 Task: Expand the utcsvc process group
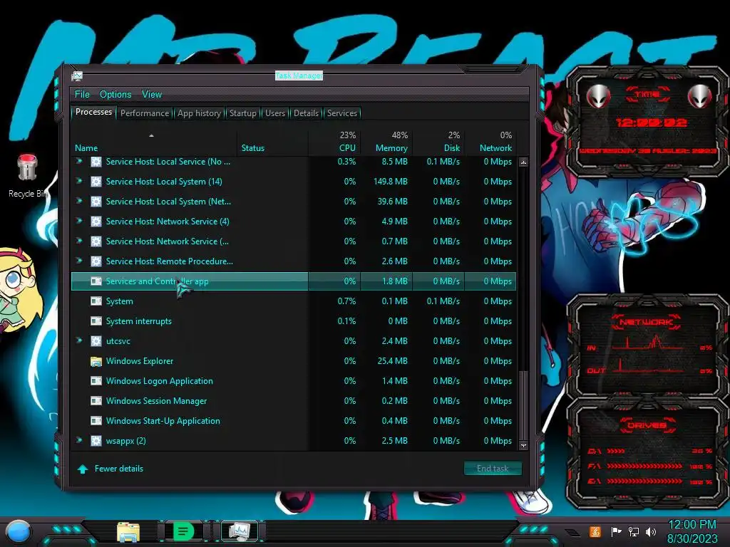tap(79, 340)
